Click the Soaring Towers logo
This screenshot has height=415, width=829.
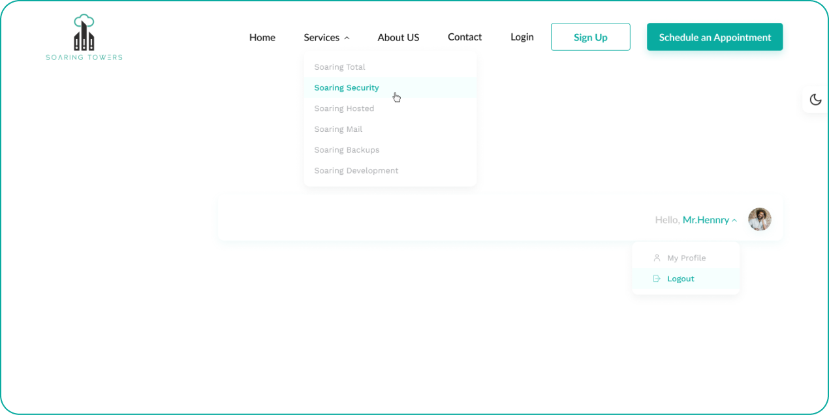pos(83,36)
